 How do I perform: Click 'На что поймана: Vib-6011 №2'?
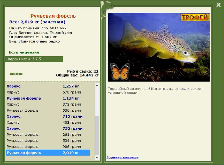[x=38, y=28]
